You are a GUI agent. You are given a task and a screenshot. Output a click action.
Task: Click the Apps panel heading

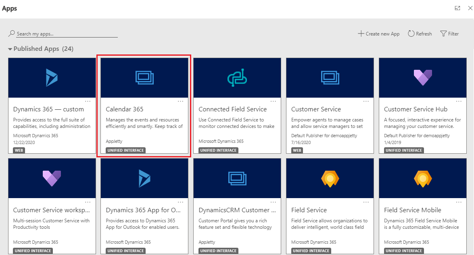pos(9,8)
